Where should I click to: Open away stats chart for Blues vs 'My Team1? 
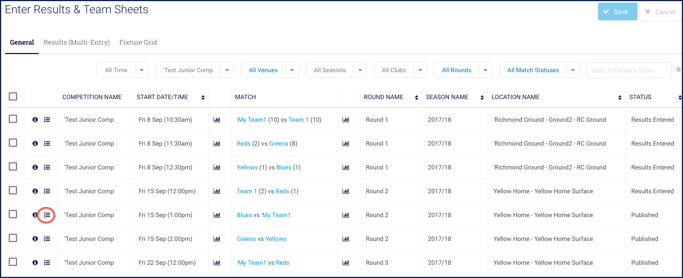click(346, 215)
